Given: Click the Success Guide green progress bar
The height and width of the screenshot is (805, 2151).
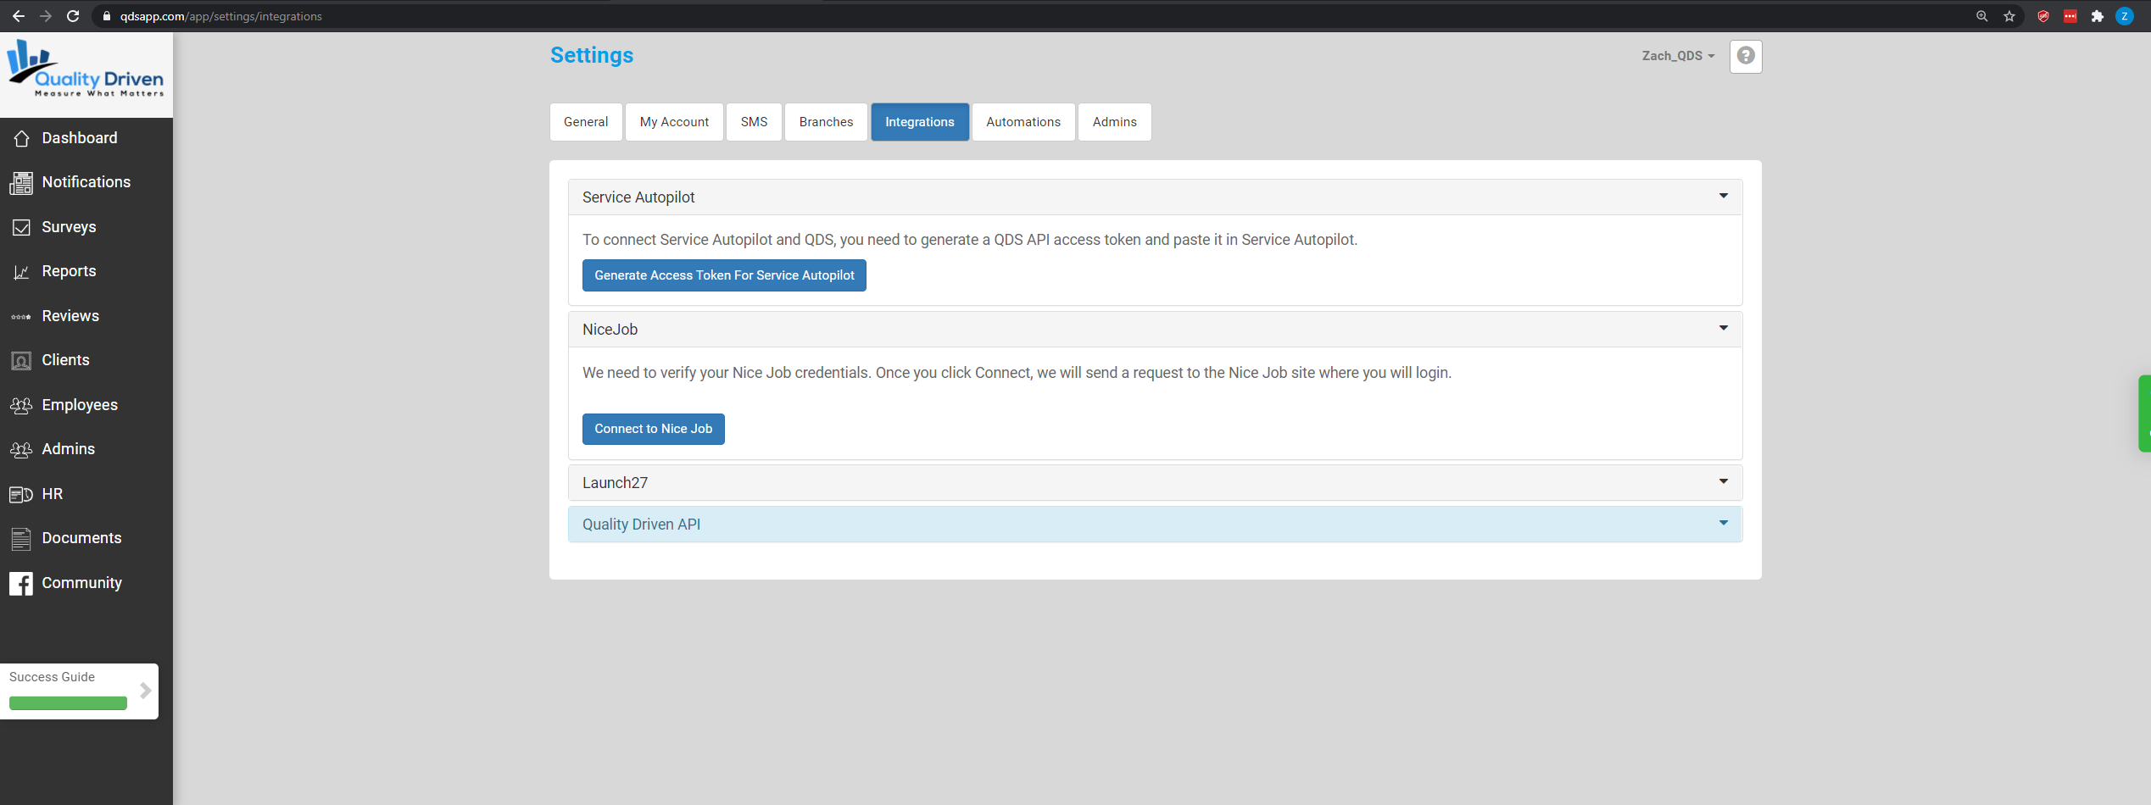Looking at the screenshot, I should 68,703.
